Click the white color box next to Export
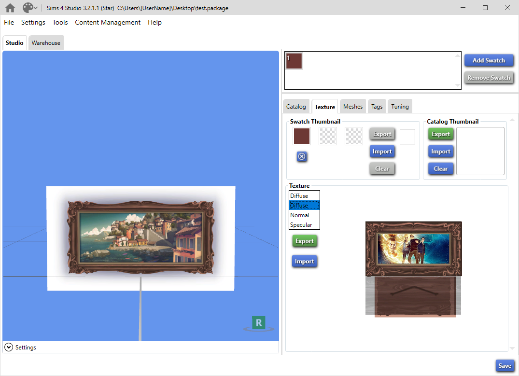The image size is (519, 376). (407, 136)
